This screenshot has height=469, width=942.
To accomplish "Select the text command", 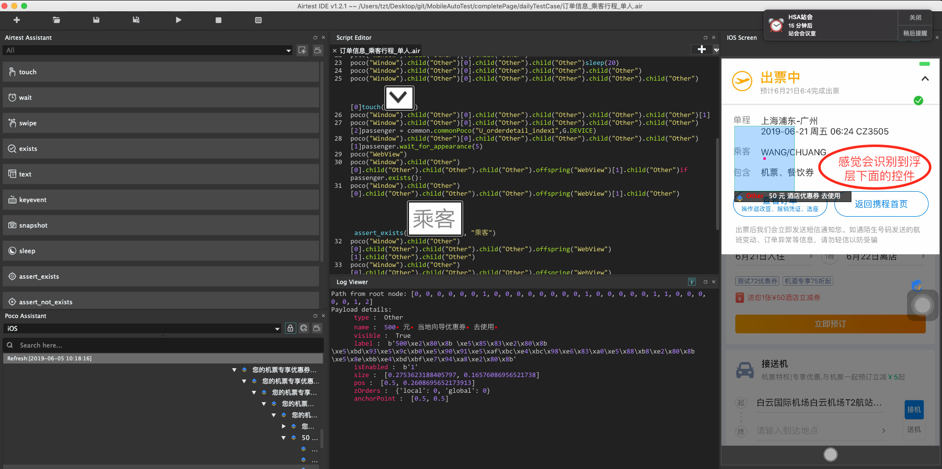I will pyautogui.click(x=161, y=174).
